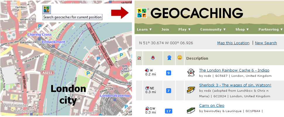Viewport: 284px width, 117px height.
Task: Click the W direction compass icon
Action: [x=147, y=70]
